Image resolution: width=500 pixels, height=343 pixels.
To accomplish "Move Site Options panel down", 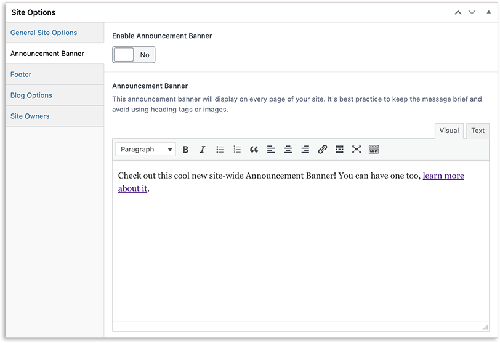I will click(472, 12).
